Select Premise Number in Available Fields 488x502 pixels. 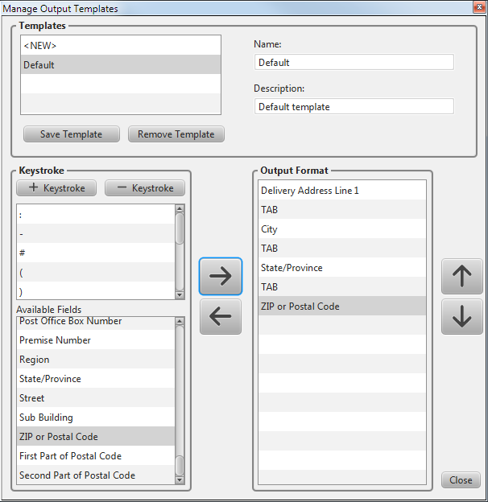[x=96, y=339]
